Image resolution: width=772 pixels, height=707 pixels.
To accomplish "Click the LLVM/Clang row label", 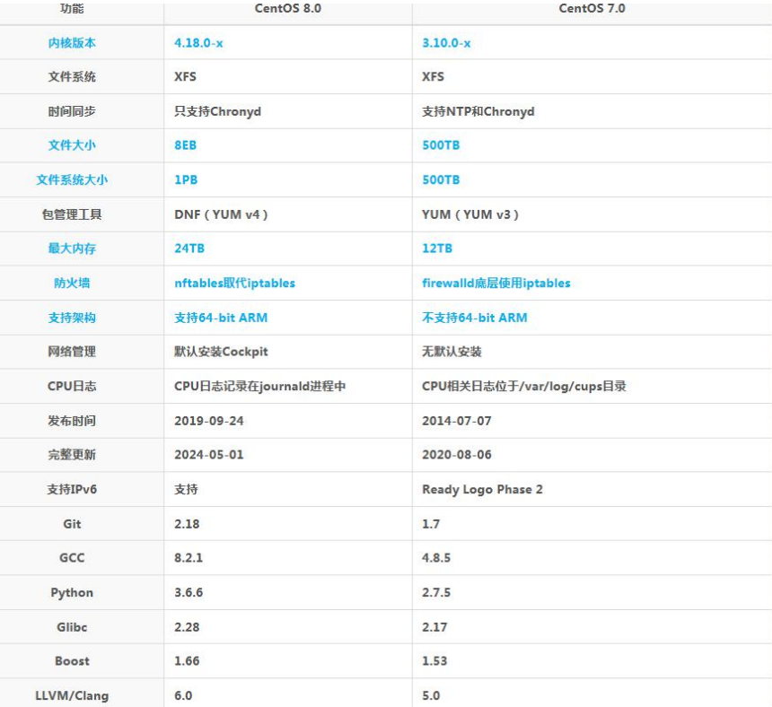I will (72, 695).
